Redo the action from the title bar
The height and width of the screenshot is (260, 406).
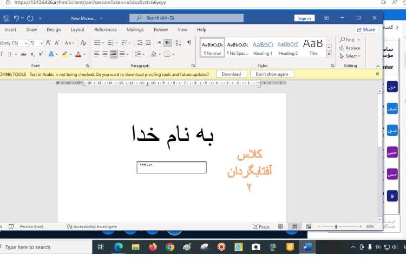(x=30, y=18)
